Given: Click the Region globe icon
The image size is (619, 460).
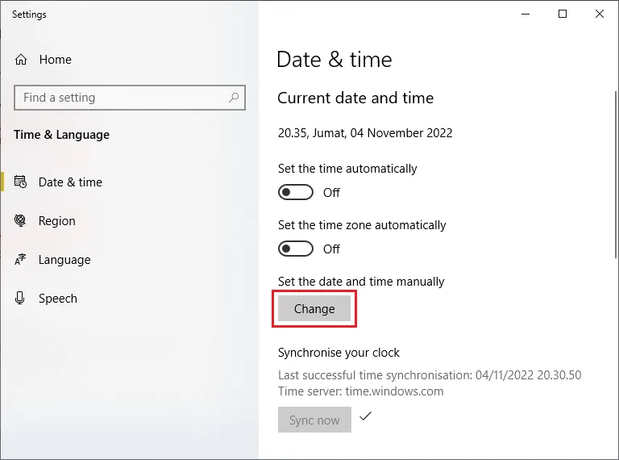Looking at the screenshot, I should click(20, 220).
